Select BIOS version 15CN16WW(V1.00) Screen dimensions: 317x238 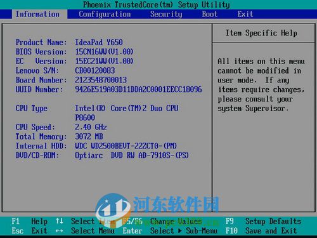pos(104,52)
